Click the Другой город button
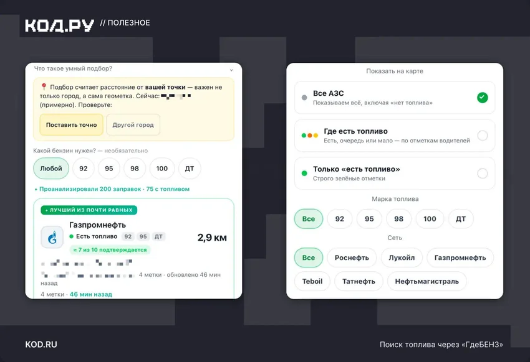 tap(133, 125)
